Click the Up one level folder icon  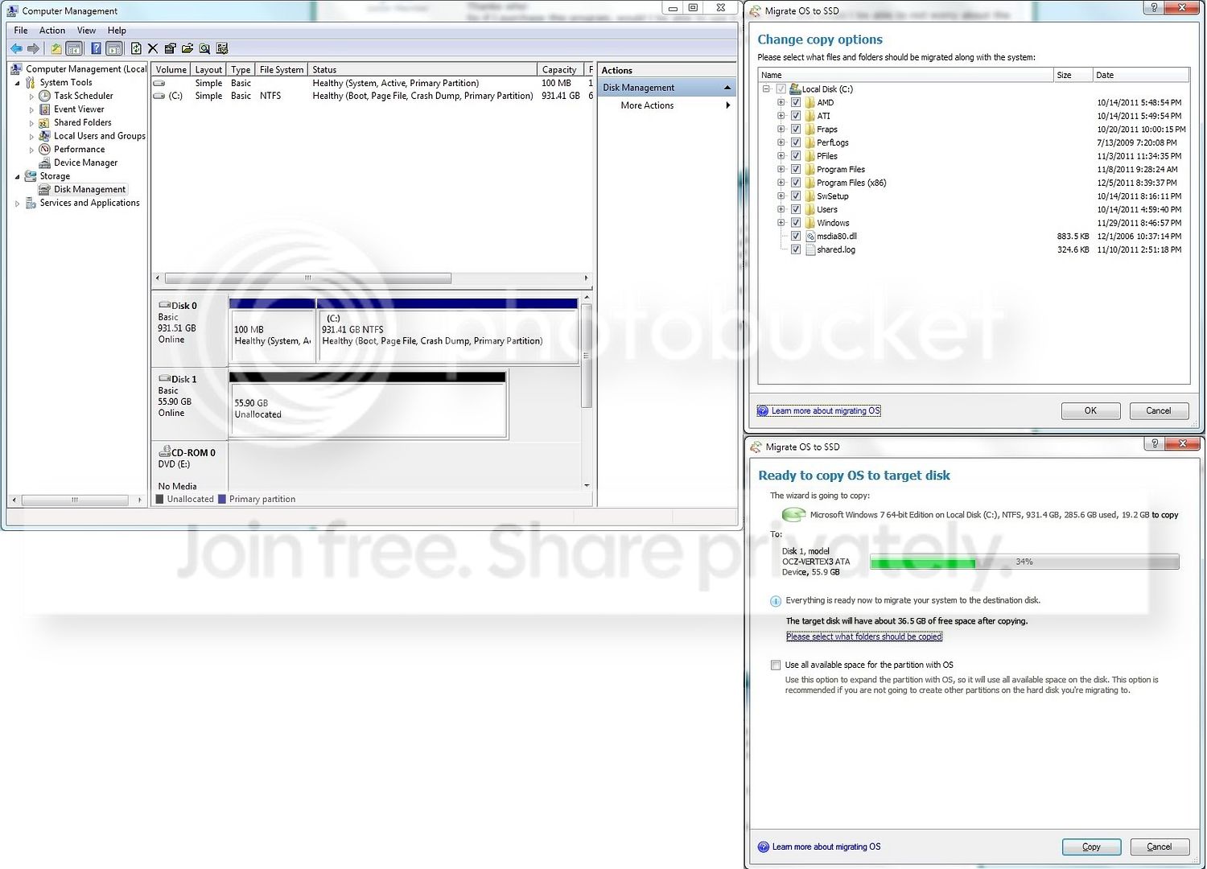[x=56, y=48]
